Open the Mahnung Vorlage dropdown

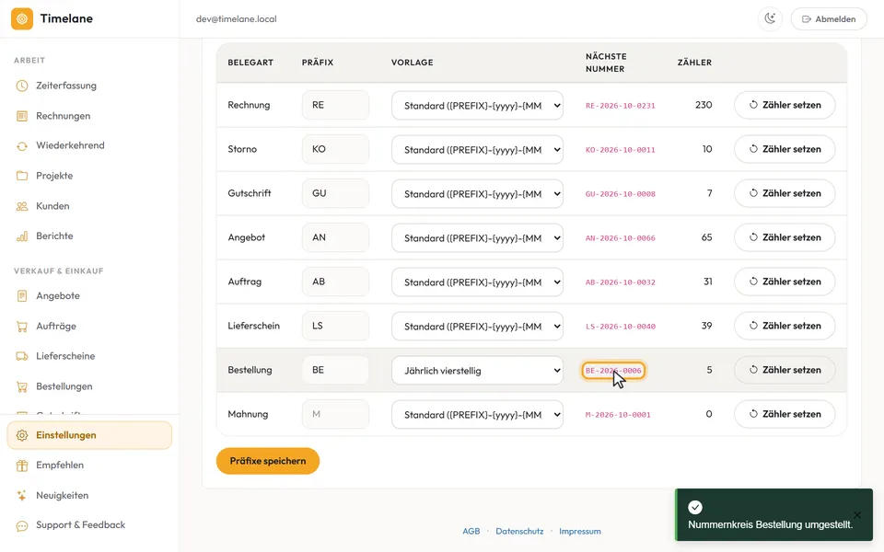(x=477, y=415)
